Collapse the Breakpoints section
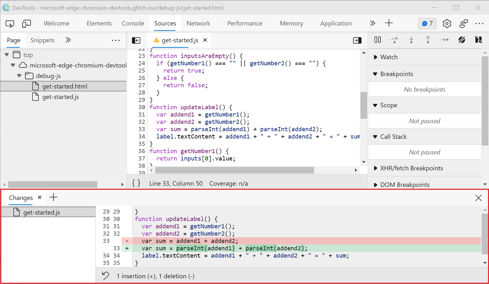 [375, 74]
